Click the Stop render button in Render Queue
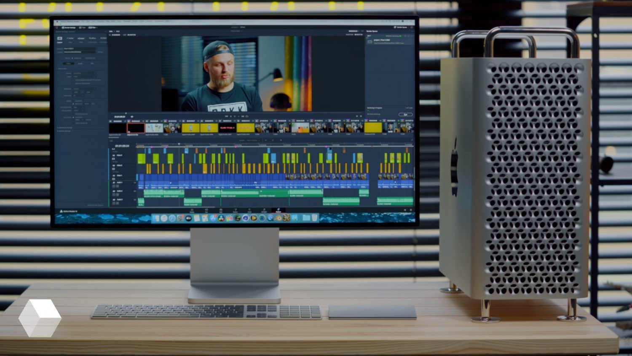Image resolution: width=632 pixels, height=356 pixels. pyautogui.click(x=405, y=115)
